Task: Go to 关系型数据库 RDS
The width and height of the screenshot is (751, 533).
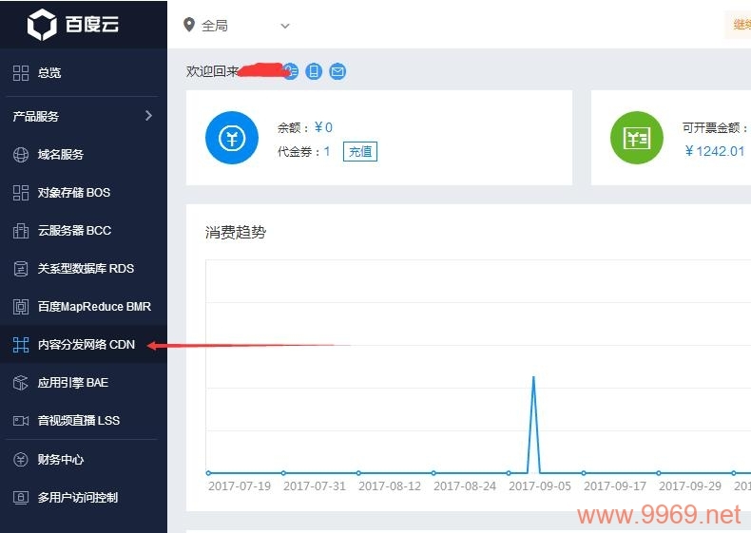Action: 84,269
